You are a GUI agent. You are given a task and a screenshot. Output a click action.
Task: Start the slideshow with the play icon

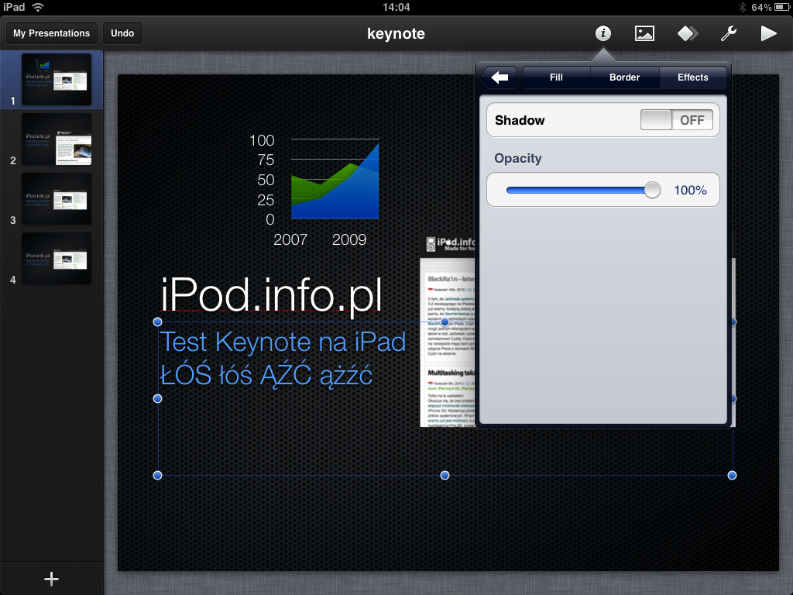pyautogui.click(x=768, y=33)
